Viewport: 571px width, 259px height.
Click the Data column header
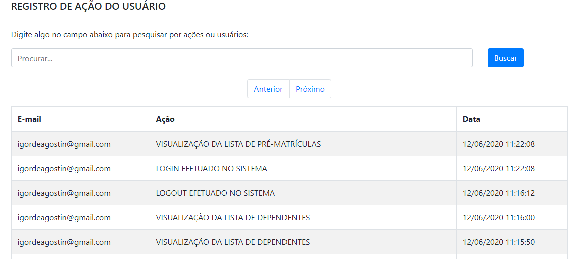pos(471,119)
